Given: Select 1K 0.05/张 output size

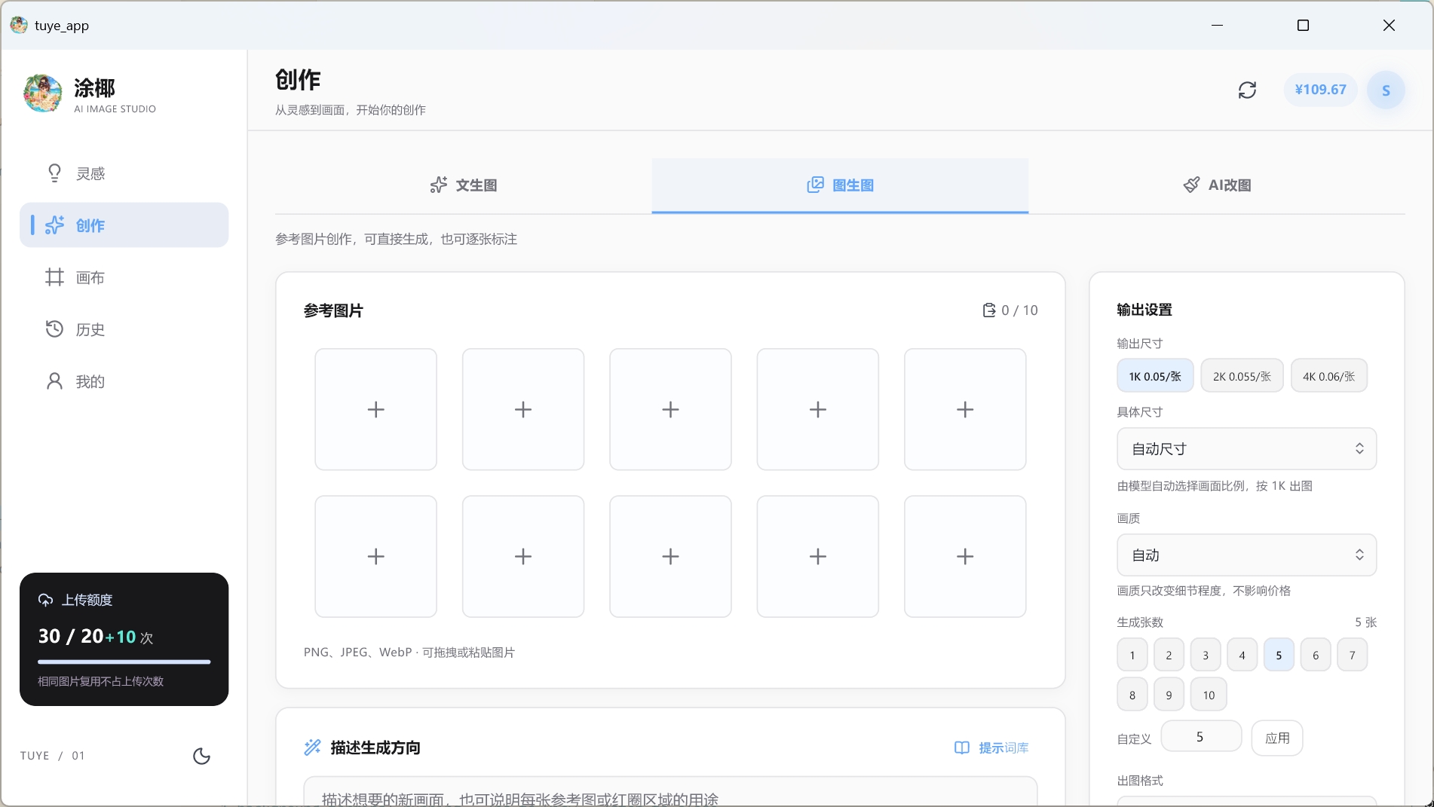Looking at the screenshot, I should [1155, 376].
